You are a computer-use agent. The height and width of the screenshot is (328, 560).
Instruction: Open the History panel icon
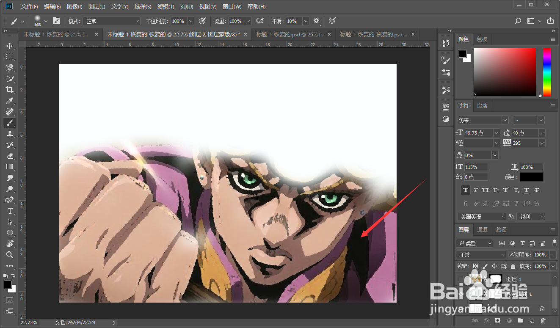tap(446, 43)
